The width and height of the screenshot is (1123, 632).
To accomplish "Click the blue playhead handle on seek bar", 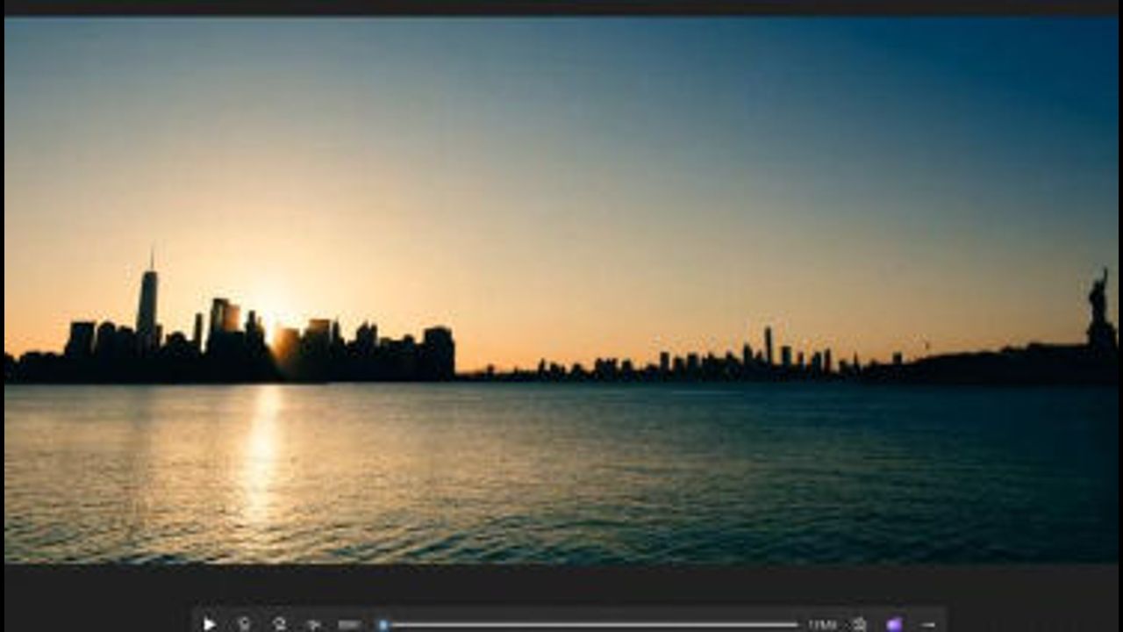I will coord(383,624).
